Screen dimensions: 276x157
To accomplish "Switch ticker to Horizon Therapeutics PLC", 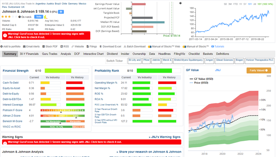I will (x=259, y=61).
